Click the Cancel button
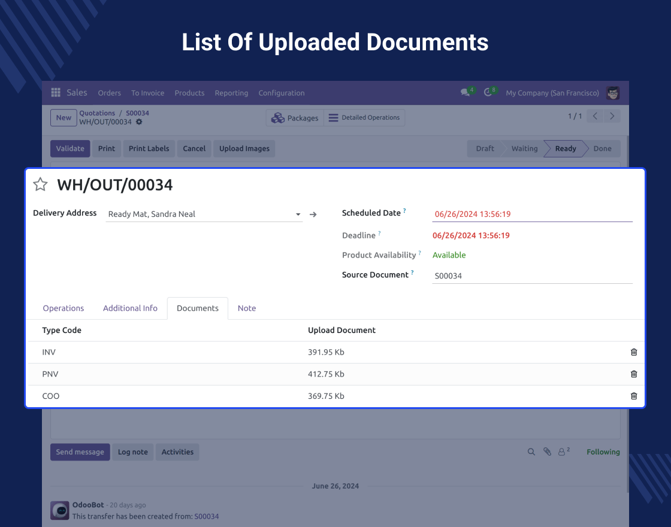 click(194, 149)
